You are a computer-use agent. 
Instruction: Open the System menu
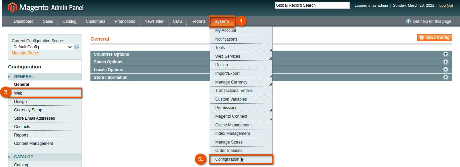click(x=222, y=21)
